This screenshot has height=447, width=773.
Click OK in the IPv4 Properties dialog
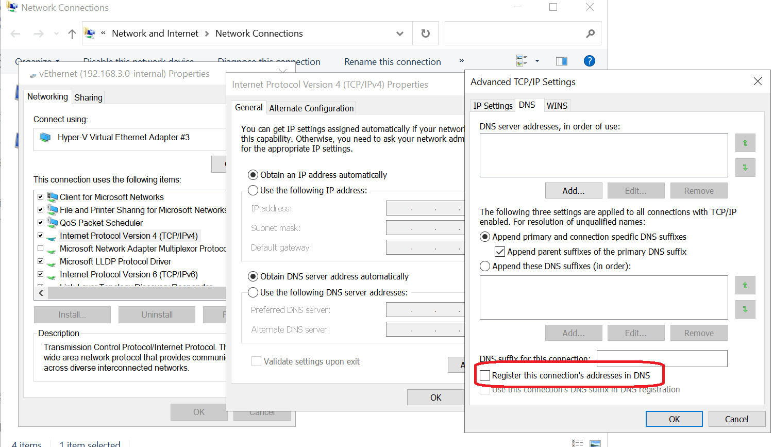pos(435,398)
